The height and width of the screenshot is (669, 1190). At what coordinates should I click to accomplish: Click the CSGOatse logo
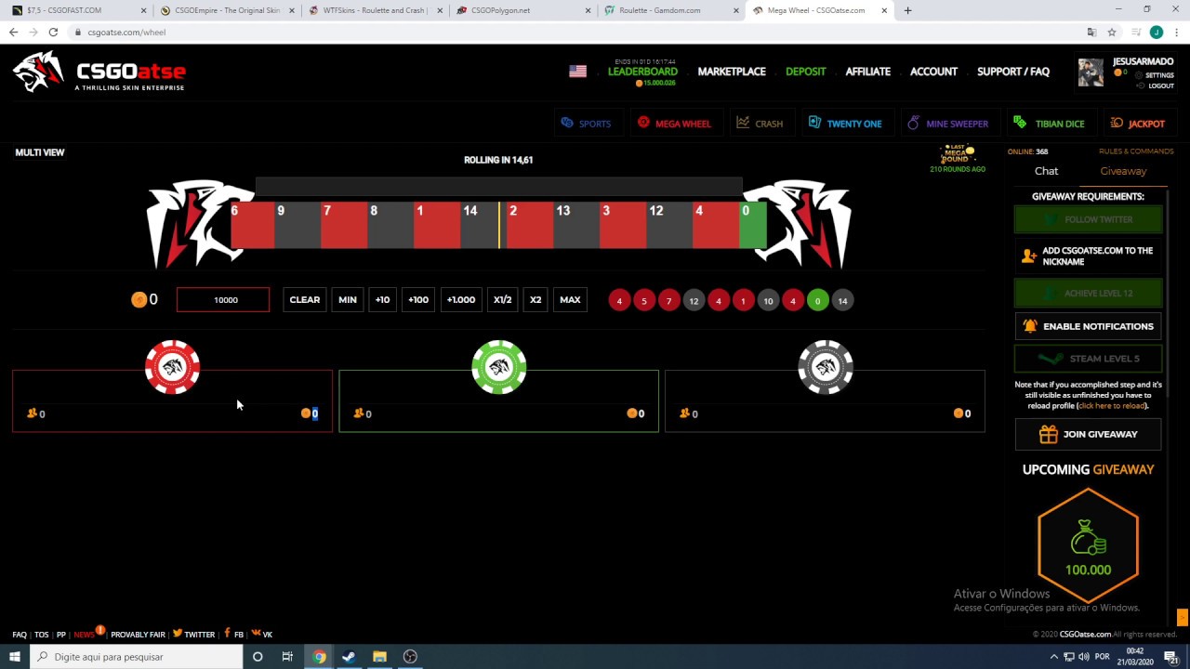coord(99,72)
